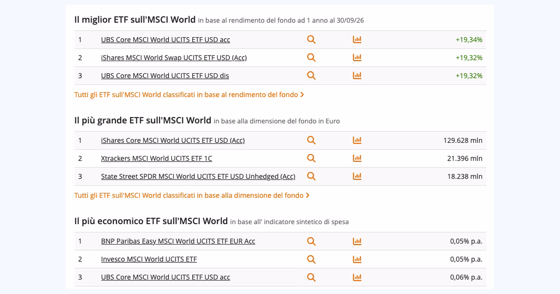Click the 0,06% p.a. expense value
The image size is (560, 294).
point(466,277)
